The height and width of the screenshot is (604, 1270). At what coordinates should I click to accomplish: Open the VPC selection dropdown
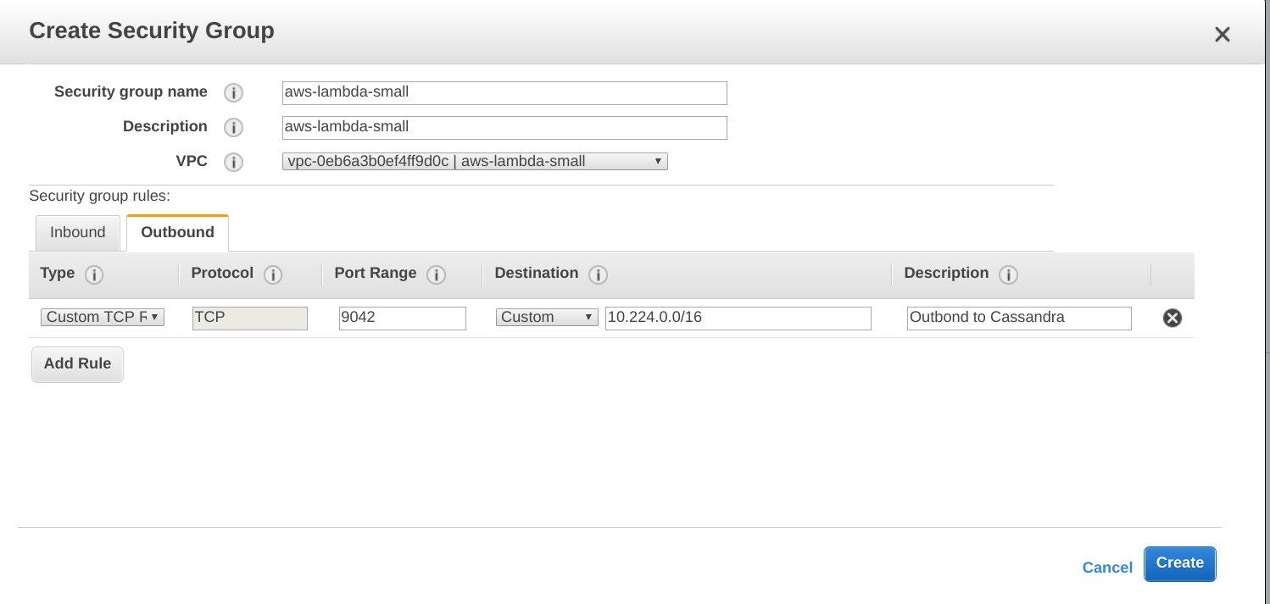pos(475,161)
